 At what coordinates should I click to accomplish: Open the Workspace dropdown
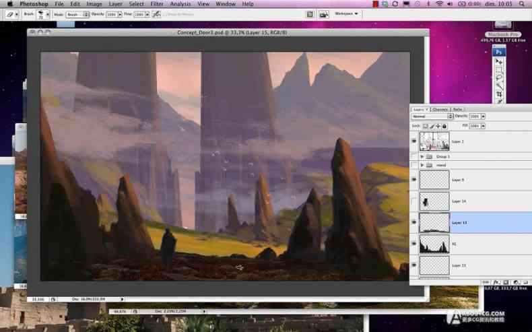tap(346, 14)
